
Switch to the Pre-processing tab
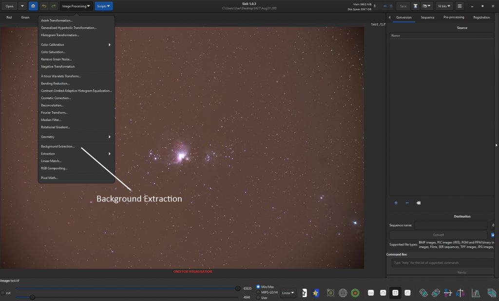point(453,18)
